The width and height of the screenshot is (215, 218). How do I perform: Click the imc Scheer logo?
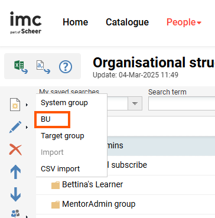pos(26,22)
